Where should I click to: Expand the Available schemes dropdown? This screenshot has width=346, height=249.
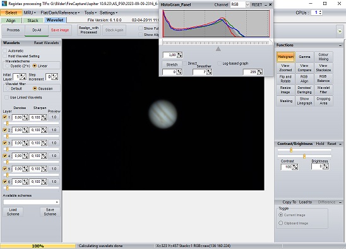[x=32, y=202]
